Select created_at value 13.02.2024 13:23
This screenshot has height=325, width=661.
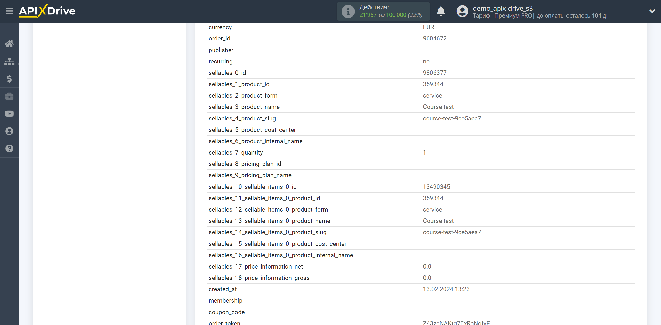(446, 289)
